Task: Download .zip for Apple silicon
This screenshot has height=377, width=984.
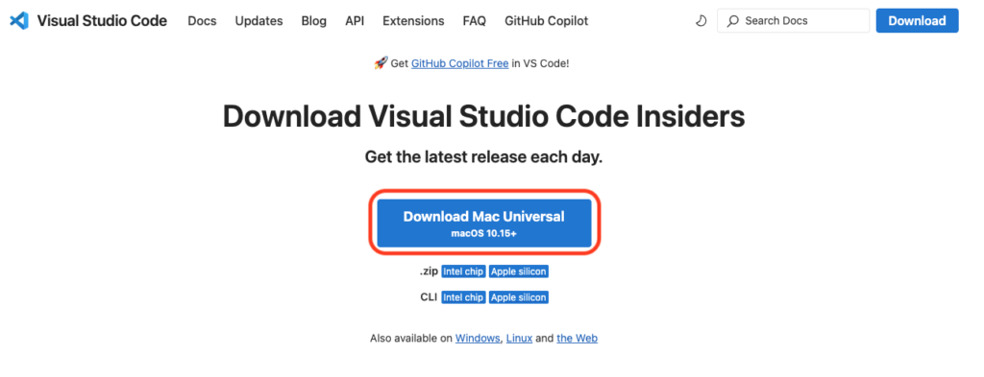Action: pyautogui.click(x=519, y=271)
